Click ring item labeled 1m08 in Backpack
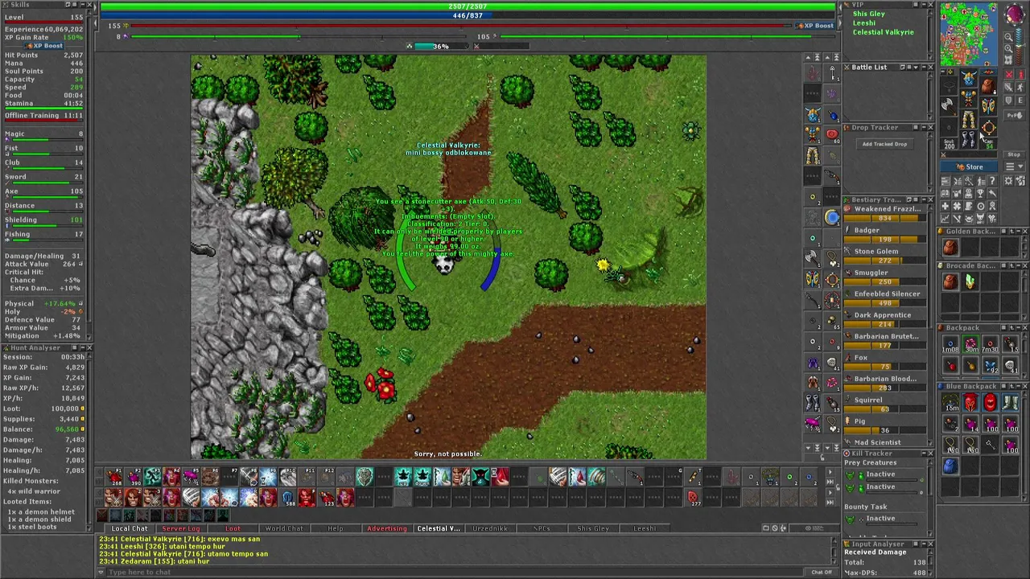 [x=950, y=346]
